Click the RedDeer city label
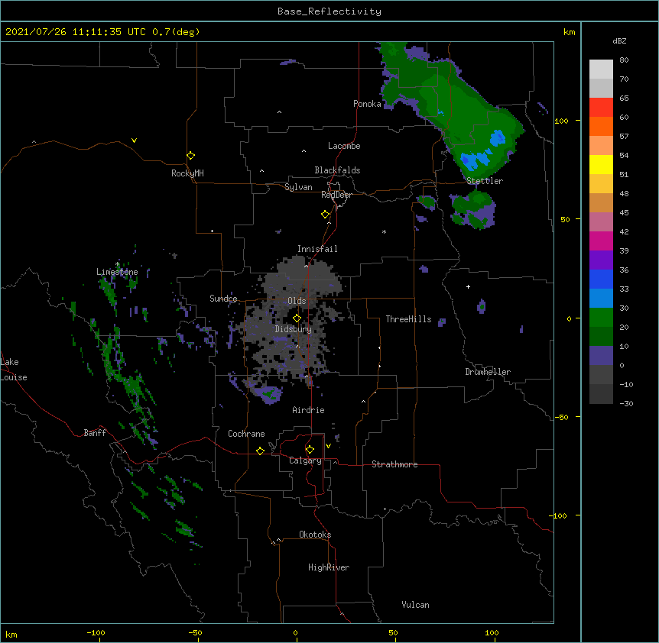The width and height of the screenshot is (659, 643). click(336, 195)
